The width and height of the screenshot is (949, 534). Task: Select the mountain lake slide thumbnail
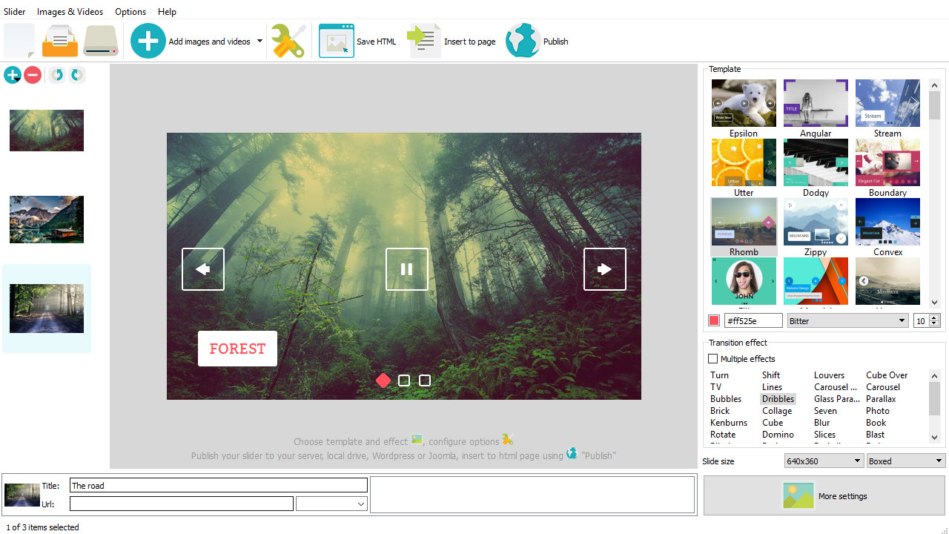click(47, 220)
